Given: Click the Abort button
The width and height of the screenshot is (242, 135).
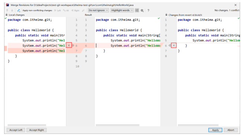Looking at the screenshot, I should [231, 130].
